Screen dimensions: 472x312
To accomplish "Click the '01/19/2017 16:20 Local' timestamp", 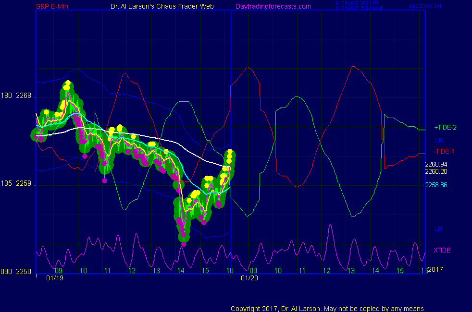I will point(360,8).
